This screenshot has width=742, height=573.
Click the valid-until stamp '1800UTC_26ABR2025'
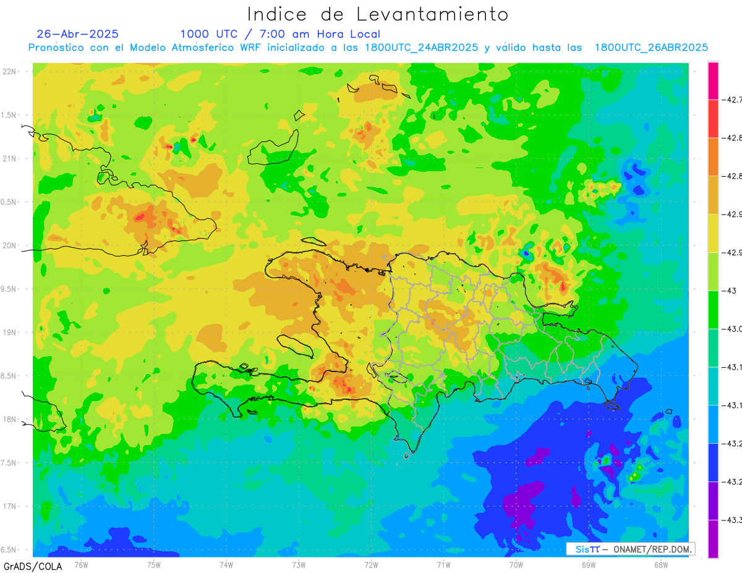651,48
